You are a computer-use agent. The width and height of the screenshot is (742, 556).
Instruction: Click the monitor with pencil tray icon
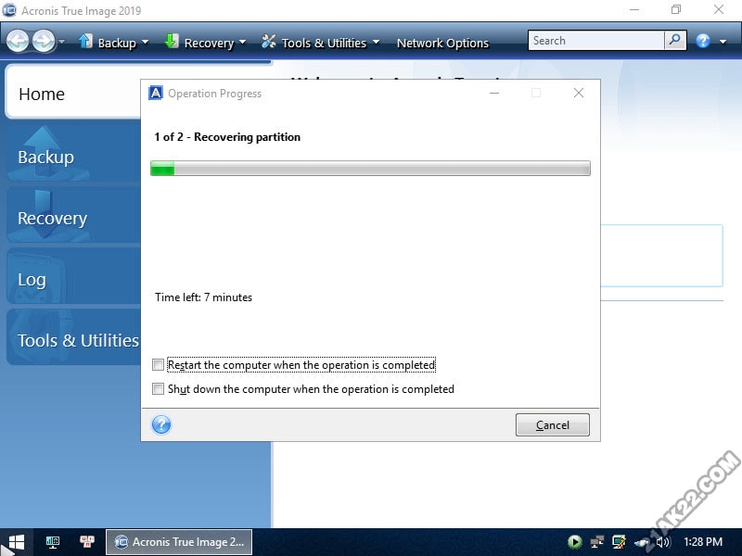pyautogui.click(x=619, y=542)
